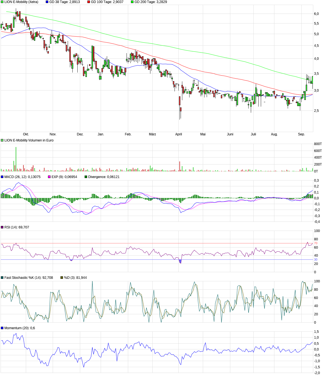Click the 'GD 200 Tage: 3,2829' label
The image size is (326, 376).
[x=151, y=2]
